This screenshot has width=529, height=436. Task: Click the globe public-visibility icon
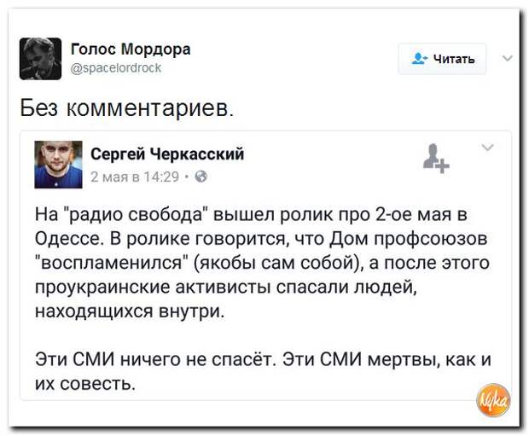click(x=201, y=177)
